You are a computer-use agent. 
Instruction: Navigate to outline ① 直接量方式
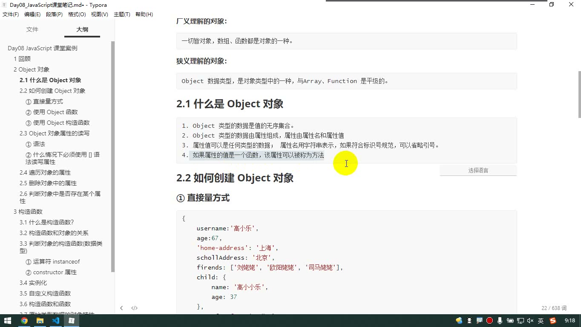pyautogui.click(x=44, y=101)
